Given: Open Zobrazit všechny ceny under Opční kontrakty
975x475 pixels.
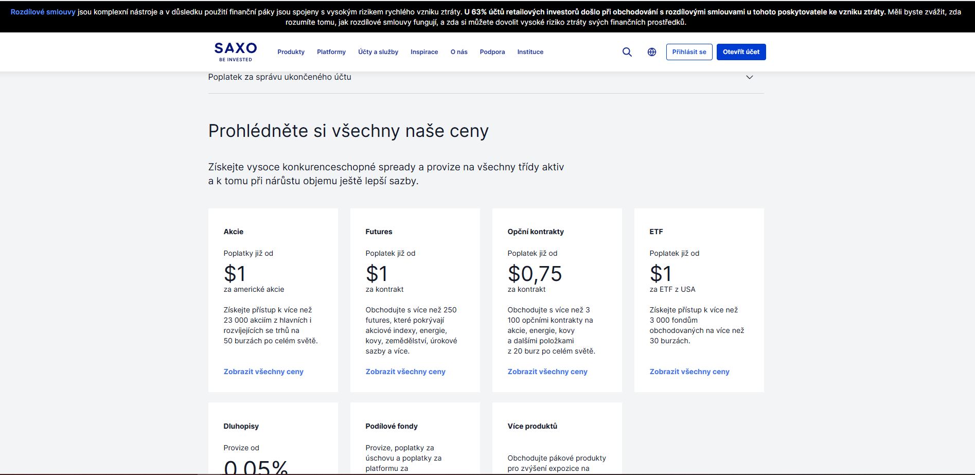Looking at the screenshot, I should click(547, 372).
